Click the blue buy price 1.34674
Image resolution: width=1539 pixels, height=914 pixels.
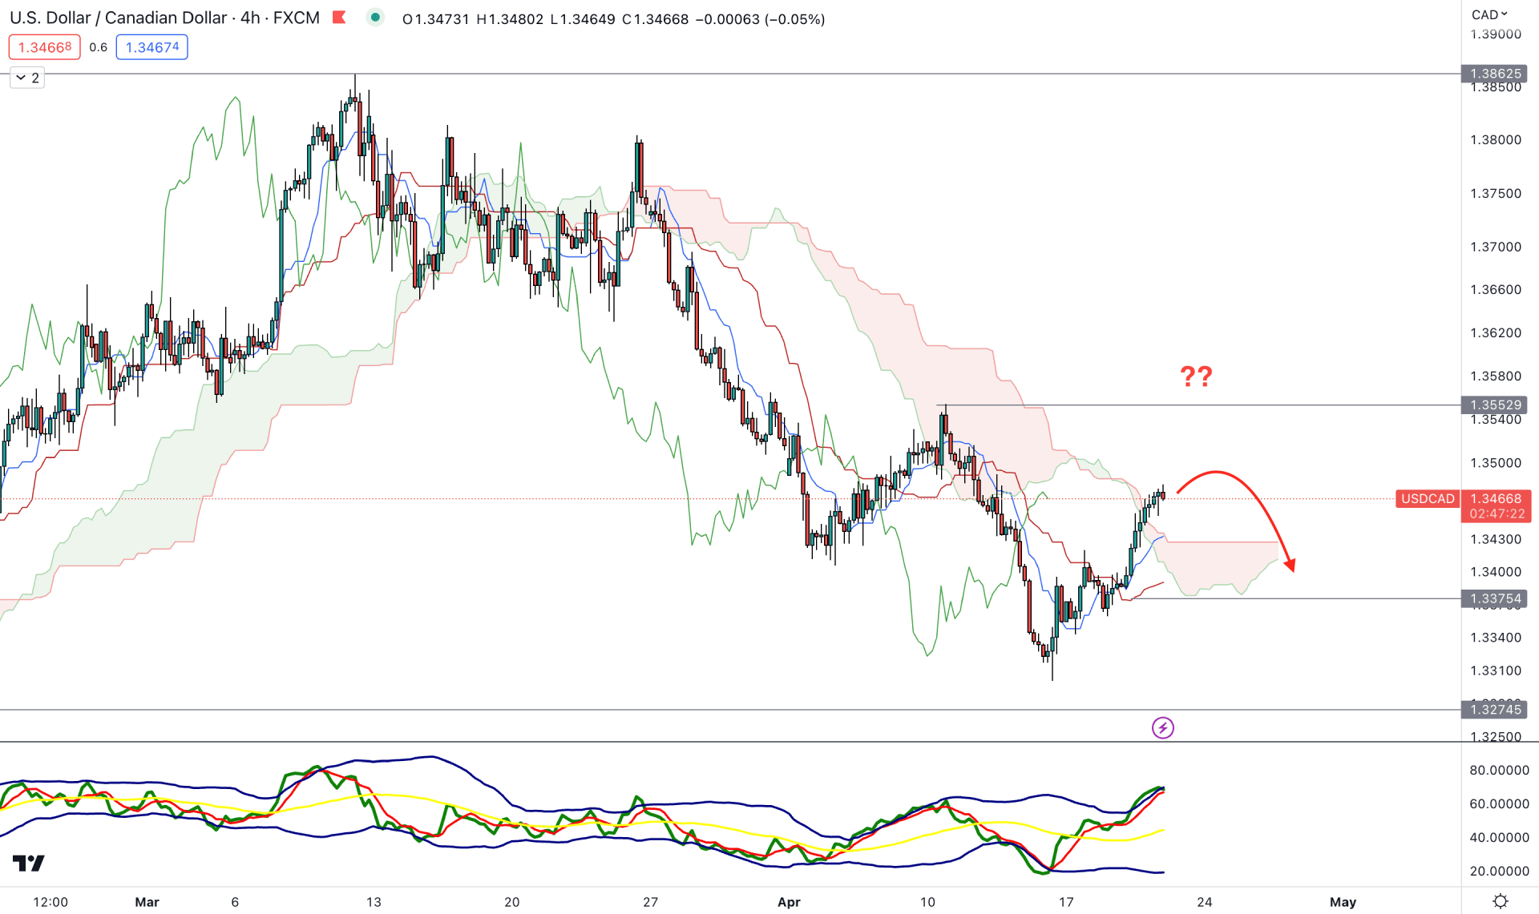152,47
